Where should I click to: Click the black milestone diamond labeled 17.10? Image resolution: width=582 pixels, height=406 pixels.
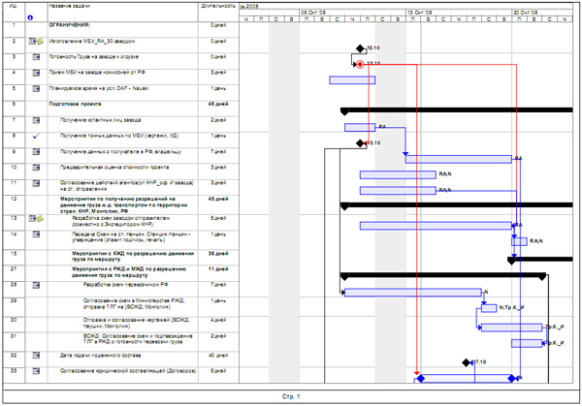[467, 362]
